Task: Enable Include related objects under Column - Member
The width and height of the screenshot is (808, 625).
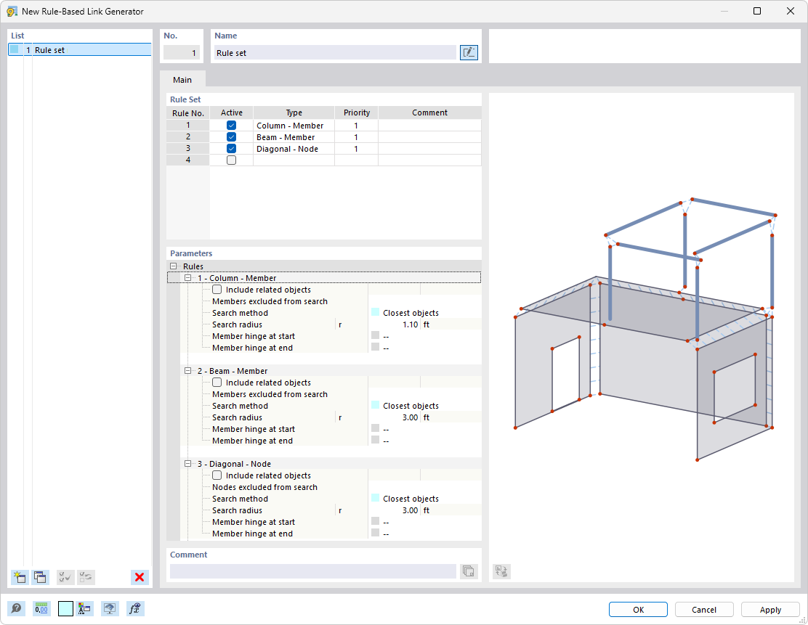Action: tap(217, 290)
